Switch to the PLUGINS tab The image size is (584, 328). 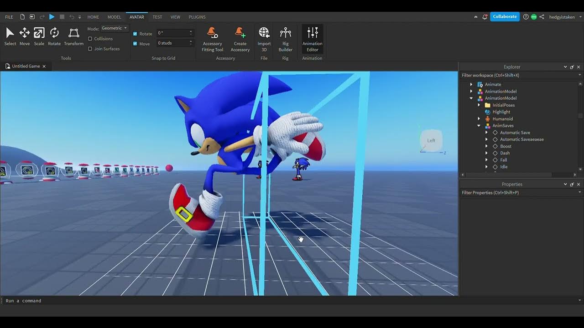tap(197, 17)
